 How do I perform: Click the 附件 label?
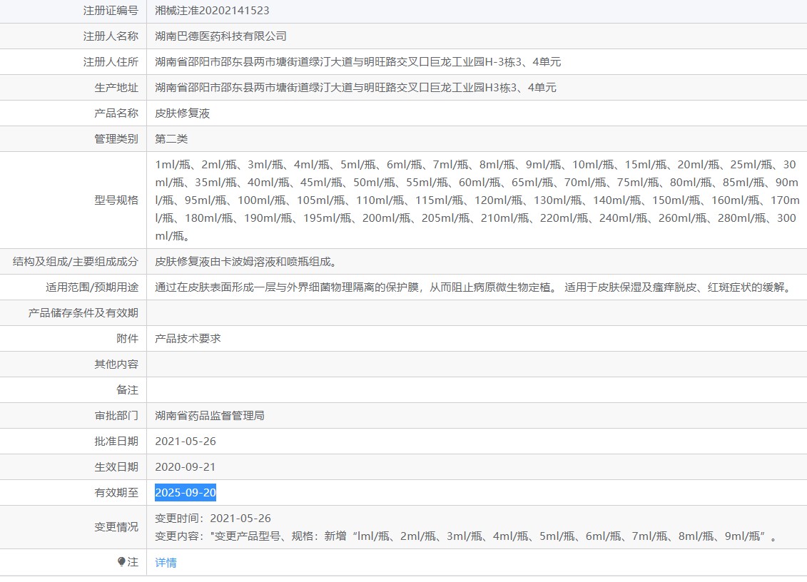tap(127, 339)
